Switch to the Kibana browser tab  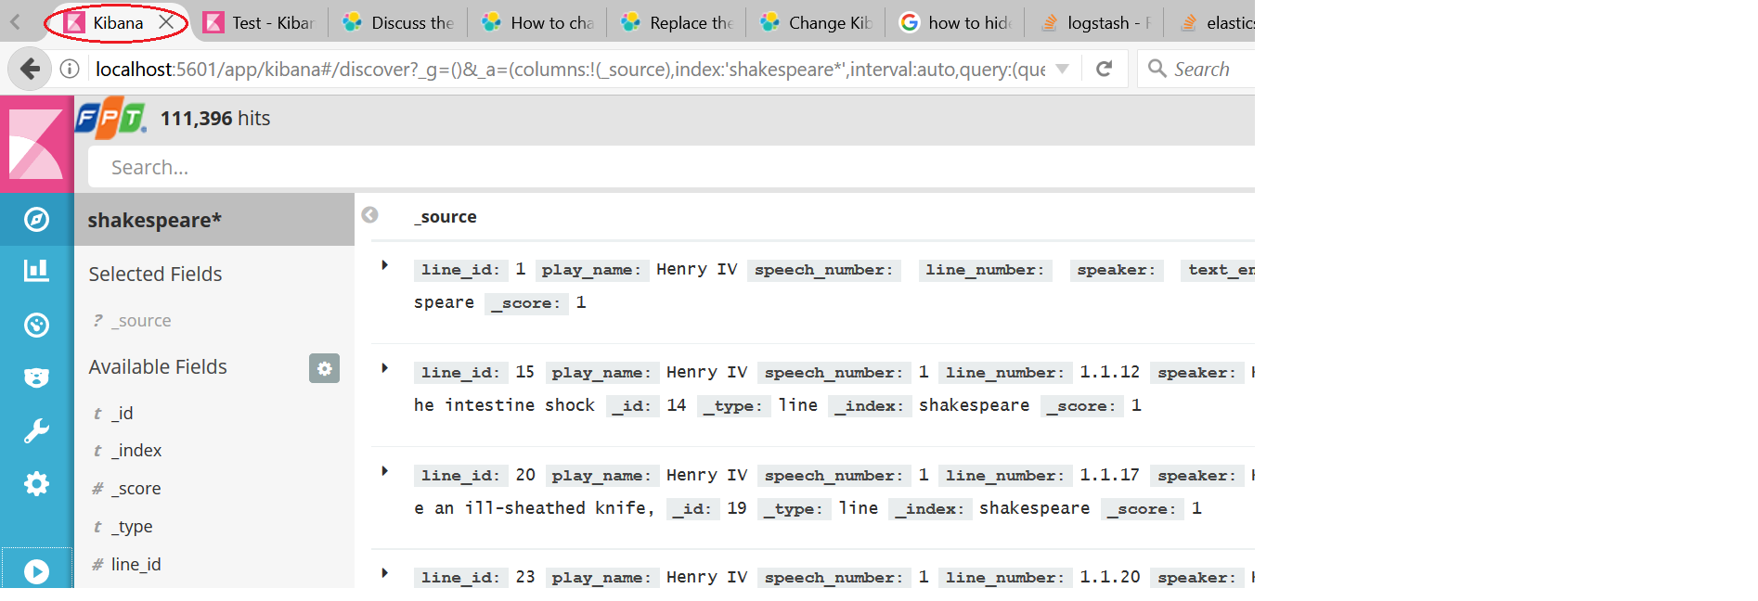118,22
